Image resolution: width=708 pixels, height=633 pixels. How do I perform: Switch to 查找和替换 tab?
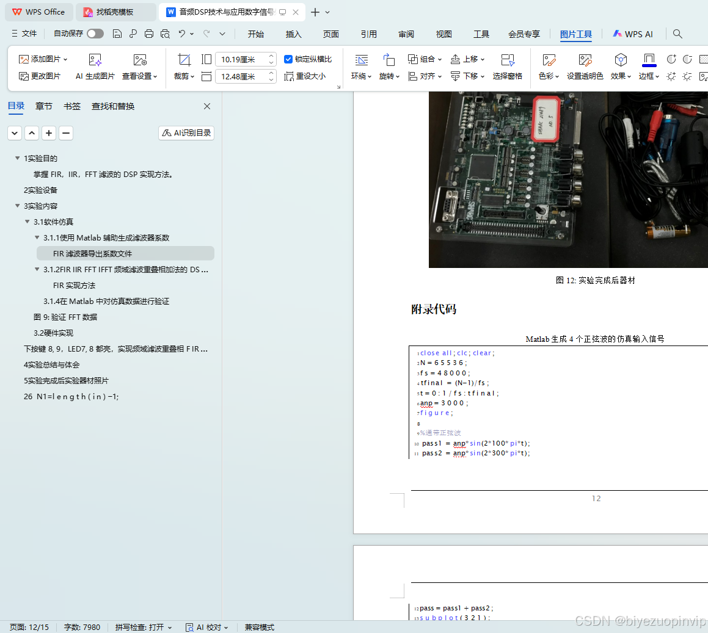click(x=113, y=106)
